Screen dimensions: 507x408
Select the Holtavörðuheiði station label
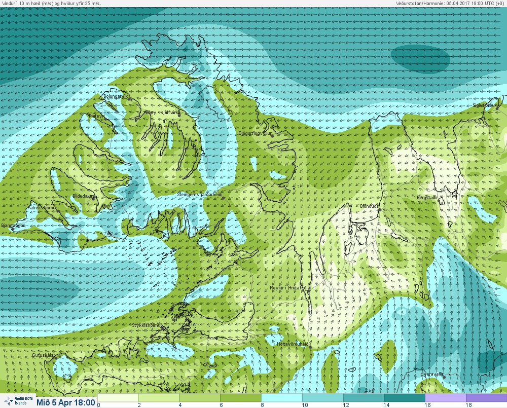[x=293, y=344]
